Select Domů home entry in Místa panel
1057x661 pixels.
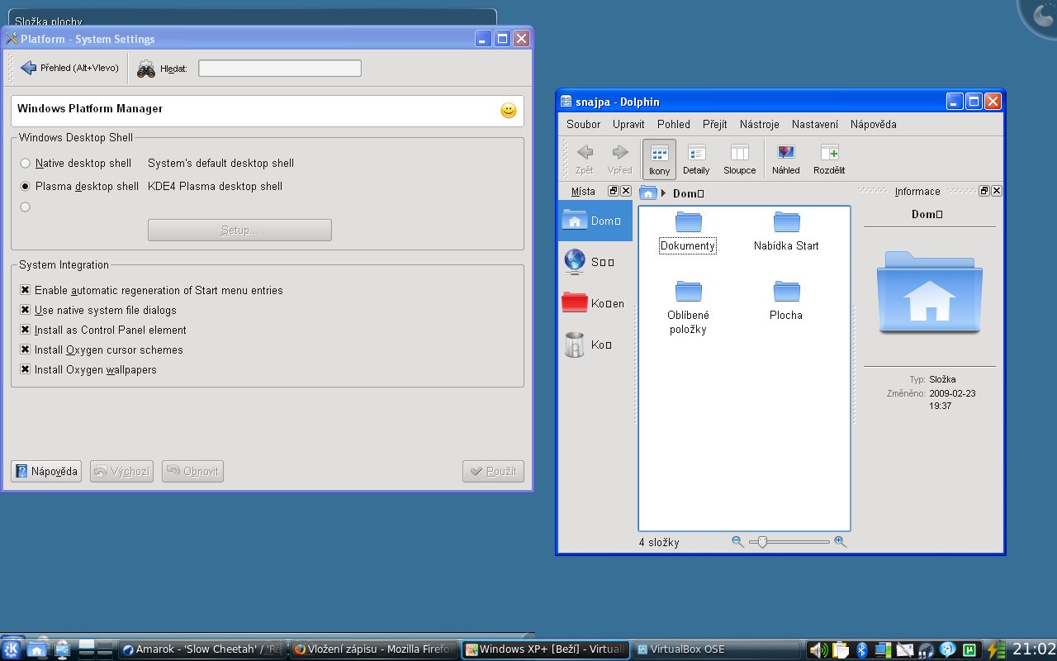[x=595, y=221]
